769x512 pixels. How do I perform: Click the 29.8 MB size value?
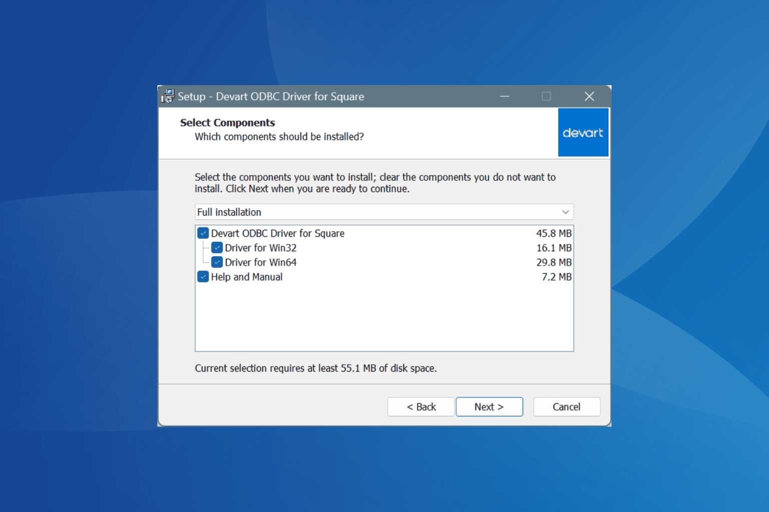pyautogui.click(x=554, y=262)
